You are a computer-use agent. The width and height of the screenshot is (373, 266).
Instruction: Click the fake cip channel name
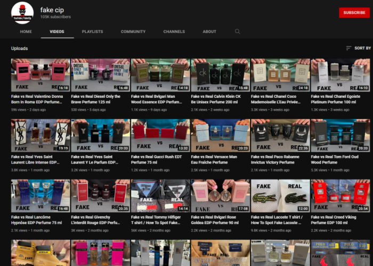pyautogui.click(x=52, y=10)
